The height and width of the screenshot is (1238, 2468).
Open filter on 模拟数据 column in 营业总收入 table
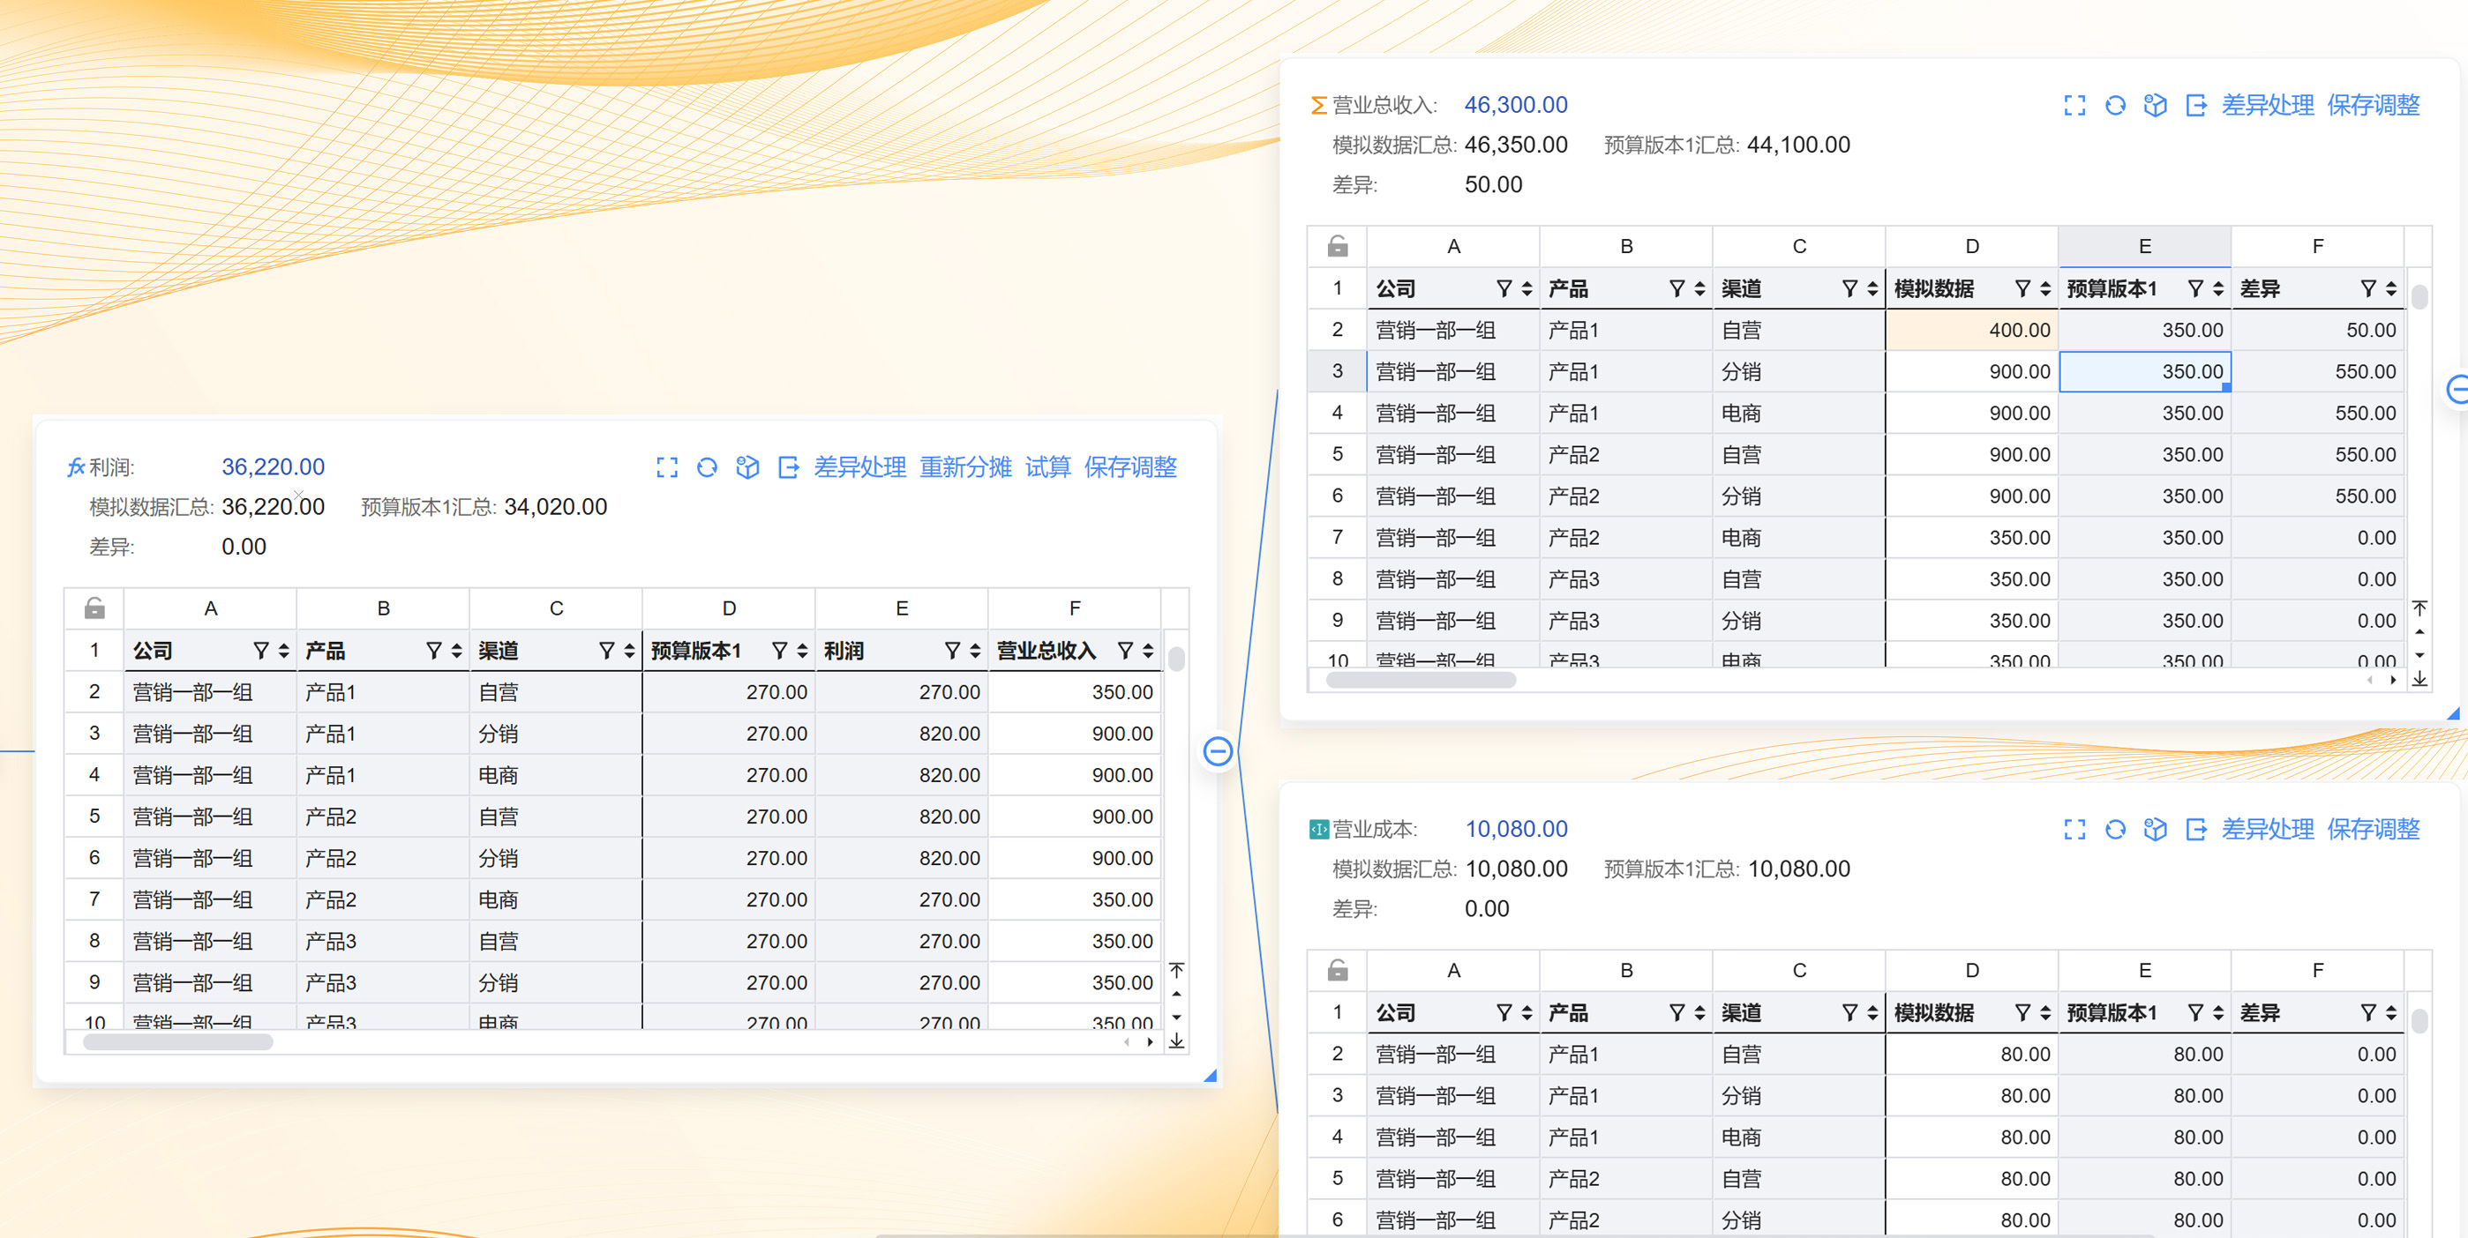(x=2022, y=289)
